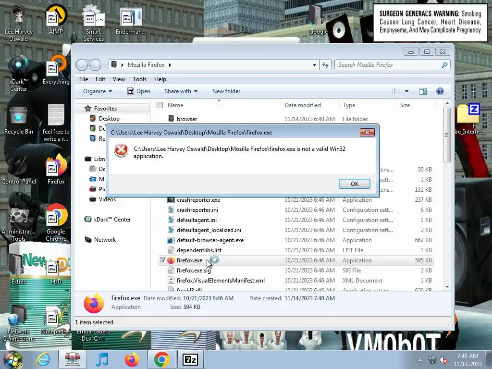The height and width of the screenshot is (369, 492).
Task: Select Recycle Bin icon
Action: [x=19, y=121]
